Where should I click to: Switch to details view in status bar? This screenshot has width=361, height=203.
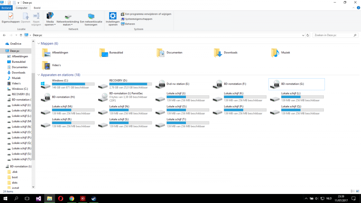[352, 191]
